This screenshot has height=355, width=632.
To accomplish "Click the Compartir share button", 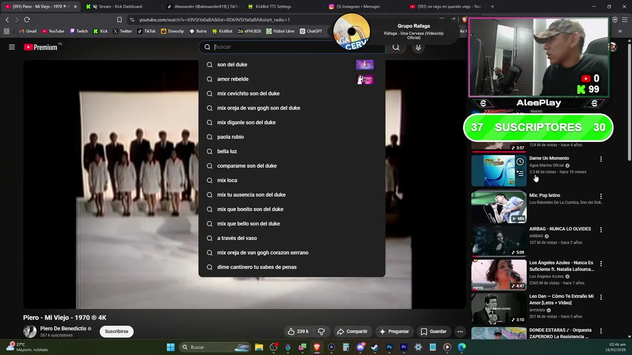I will tap(352, 331).
